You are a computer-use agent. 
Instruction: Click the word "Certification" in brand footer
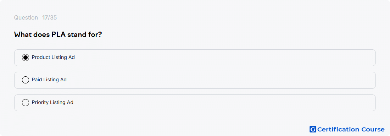338,129
